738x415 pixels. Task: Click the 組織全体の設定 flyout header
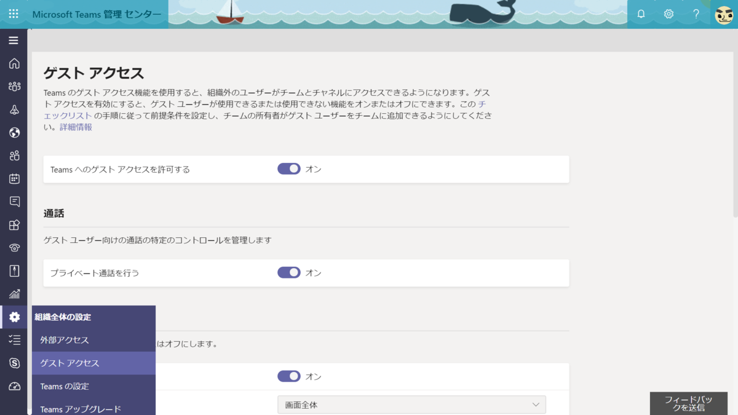[63, 317]
